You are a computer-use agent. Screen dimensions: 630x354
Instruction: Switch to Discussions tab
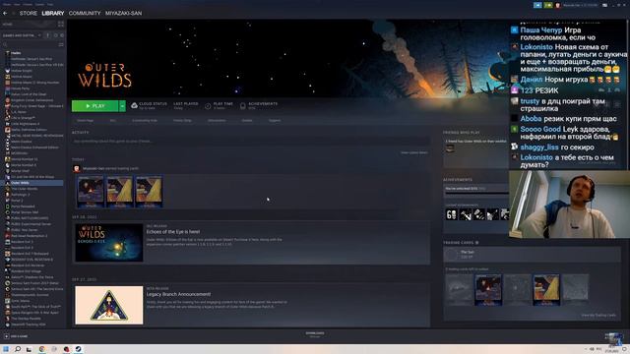coord(217,120)
